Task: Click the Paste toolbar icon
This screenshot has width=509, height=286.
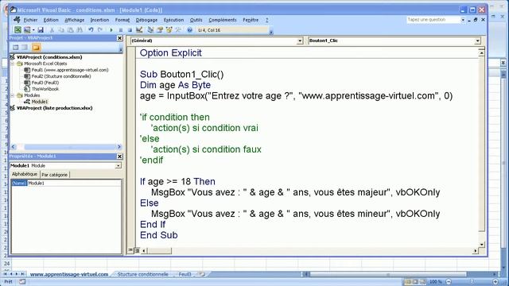Action: (71, 30)
